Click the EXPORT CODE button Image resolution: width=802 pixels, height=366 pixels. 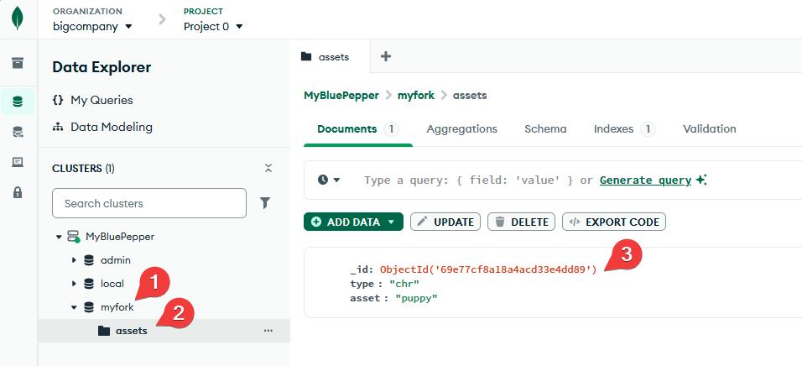614,222
